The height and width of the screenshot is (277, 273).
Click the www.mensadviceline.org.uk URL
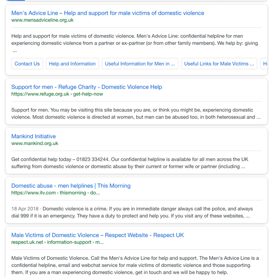pos(42,20)
